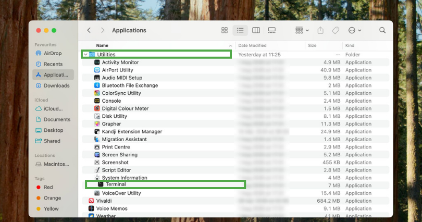The height and width of the screenshot is (222, 422).
Task: Click the Edit Tags toolbar icon
Action: (x=336, y=30)
